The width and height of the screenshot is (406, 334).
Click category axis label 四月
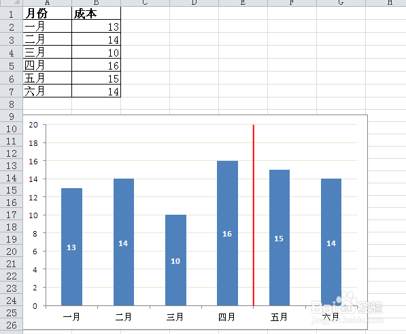pos(227,317)
